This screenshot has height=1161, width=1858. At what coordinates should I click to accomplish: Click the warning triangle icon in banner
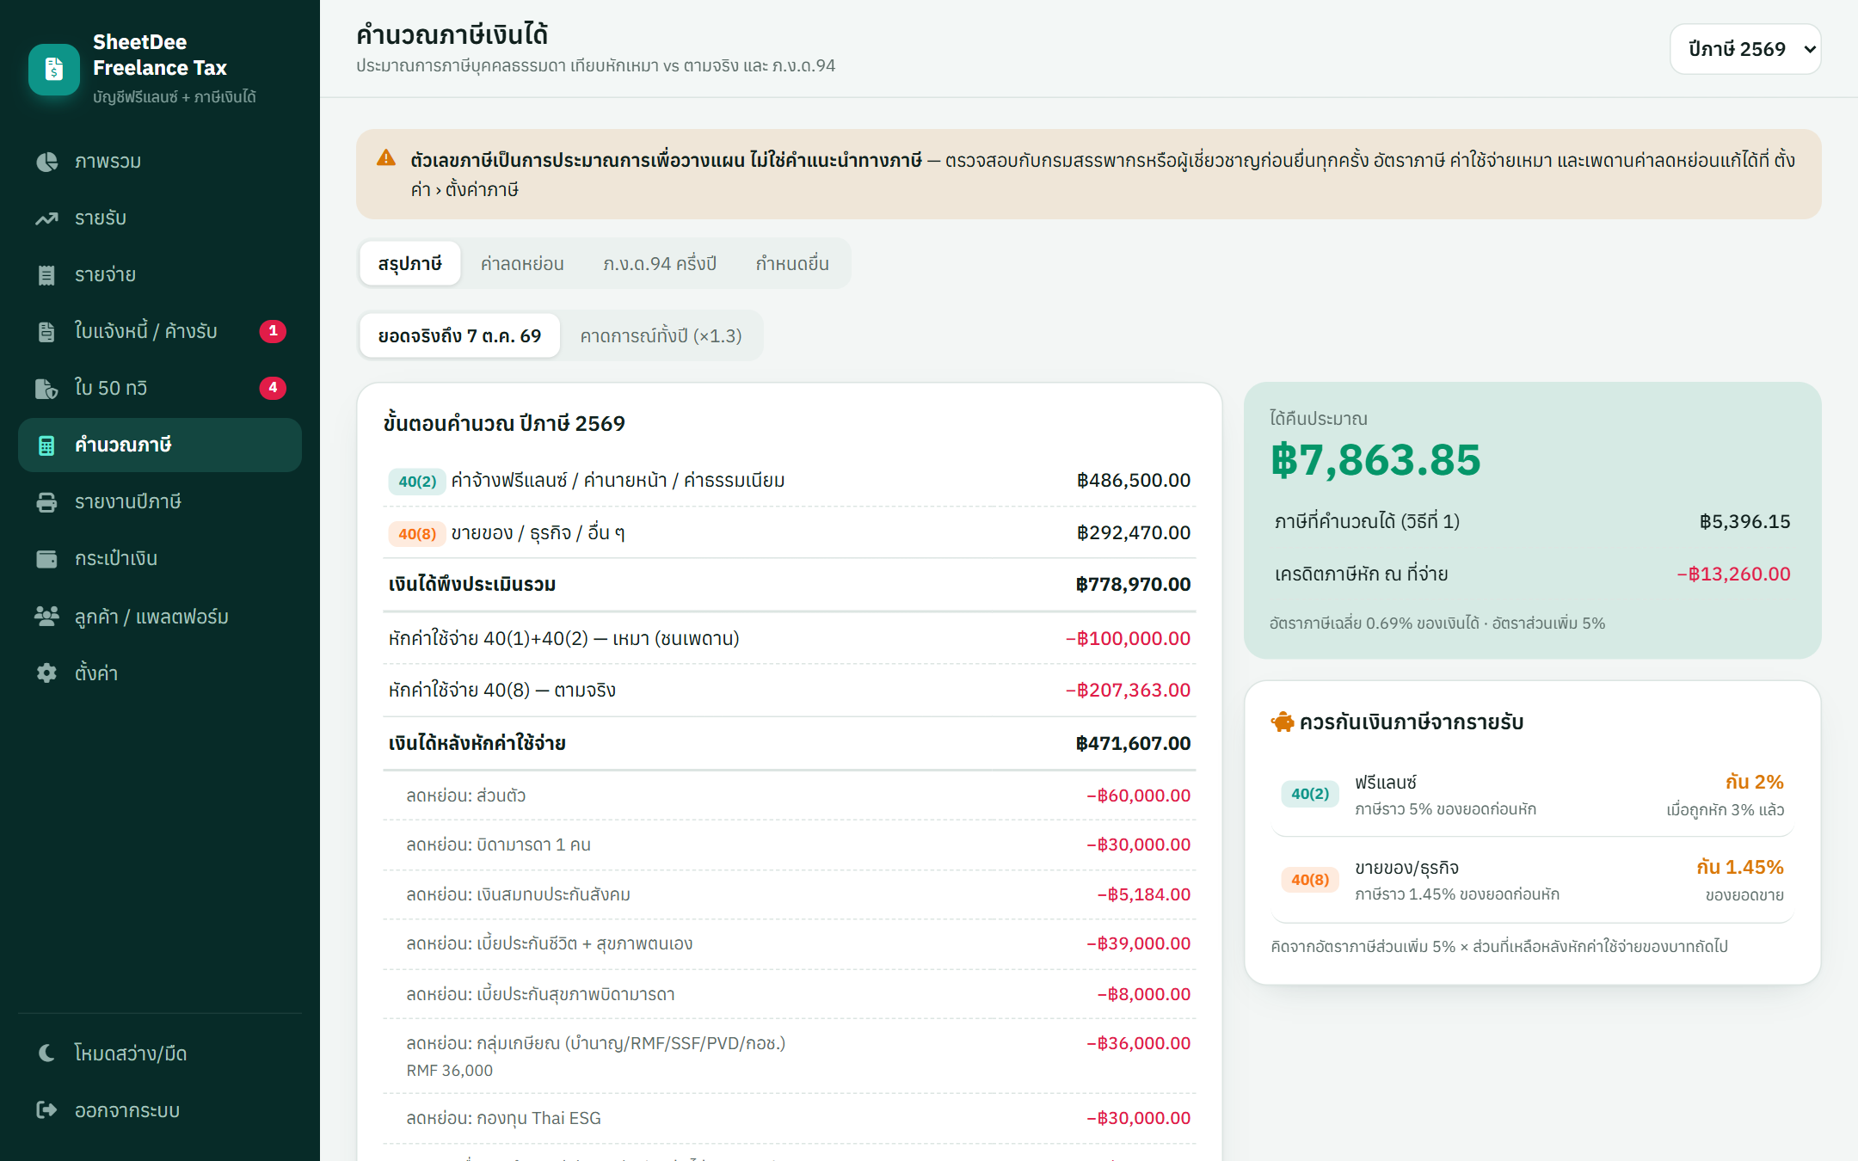386,158
